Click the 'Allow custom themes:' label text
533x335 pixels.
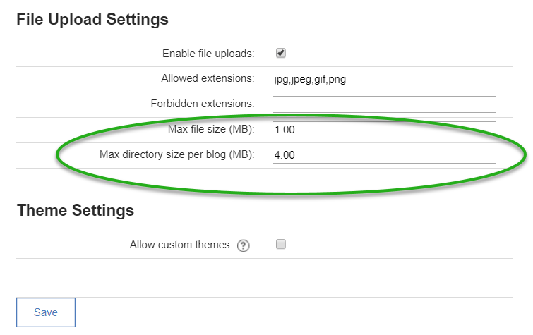coord(181,245)
